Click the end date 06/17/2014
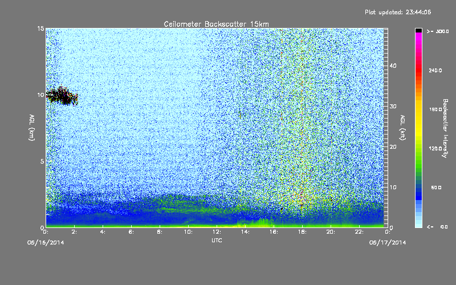The height and width of the screenshot is (285, 456). [x=388, y=243]
